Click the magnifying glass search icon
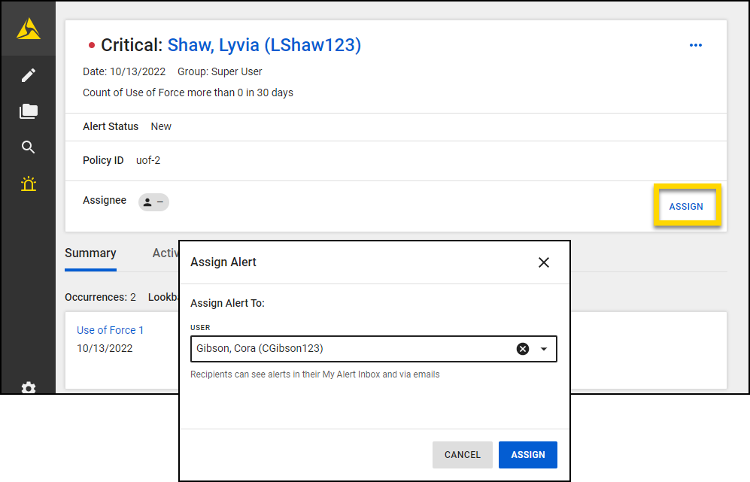This screenshot has height=482, width=750. (x=29, y=147)
